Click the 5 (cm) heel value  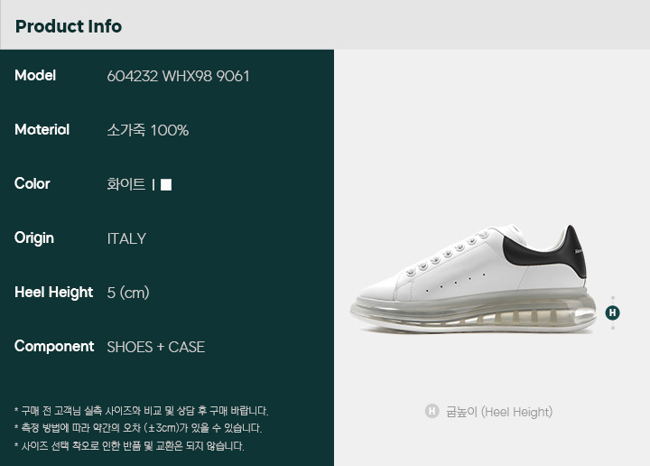coord(128,293)
